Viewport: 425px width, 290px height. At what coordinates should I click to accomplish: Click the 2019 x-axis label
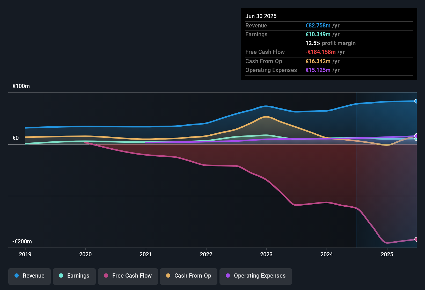pyautogui.click(x=25, y=254)
